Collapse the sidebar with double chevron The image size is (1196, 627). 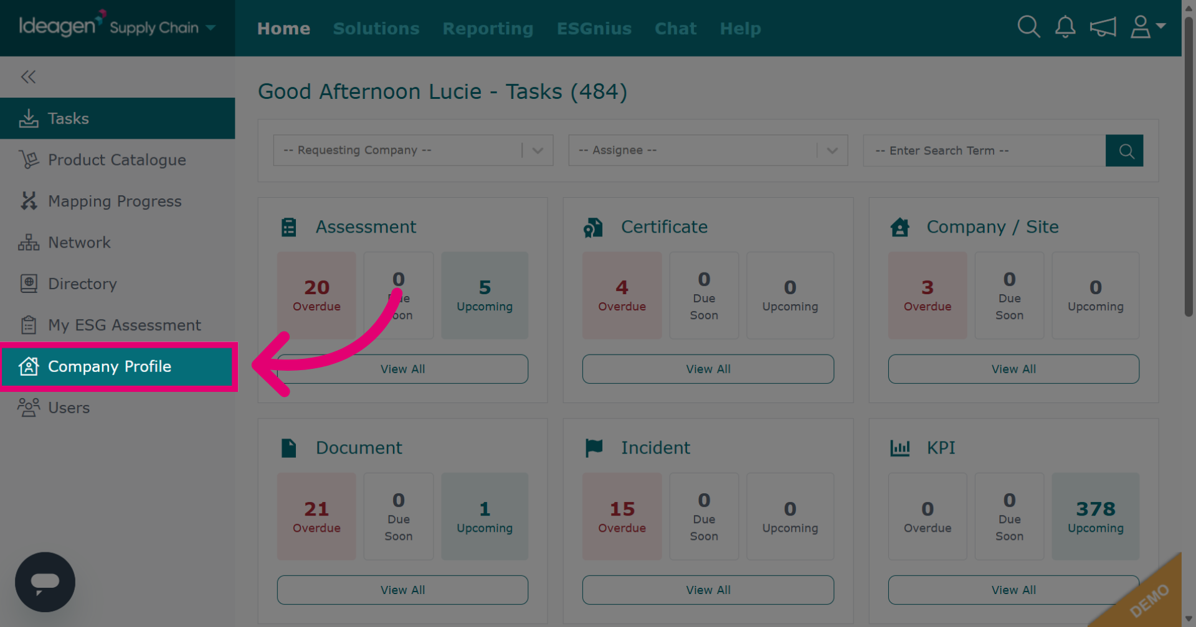[x=28, y=77]
